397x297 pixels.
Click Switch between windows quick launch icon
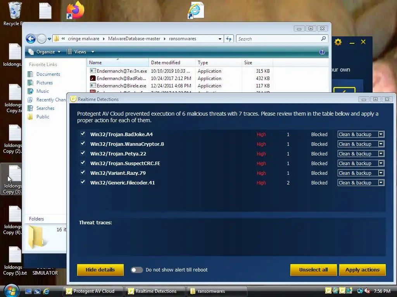coord(37,291)
